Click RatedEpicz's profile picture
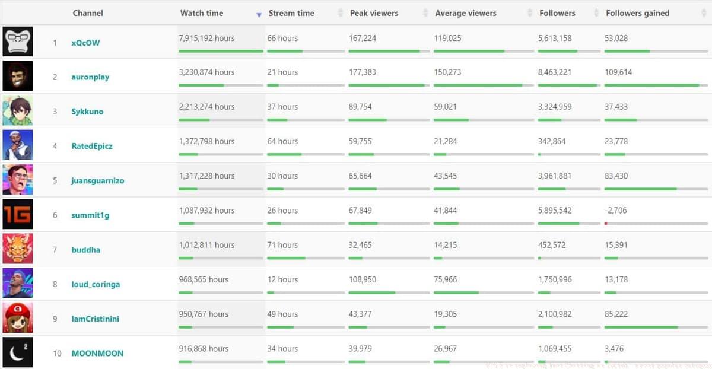712x369 pixels. [x=18, y=145]
